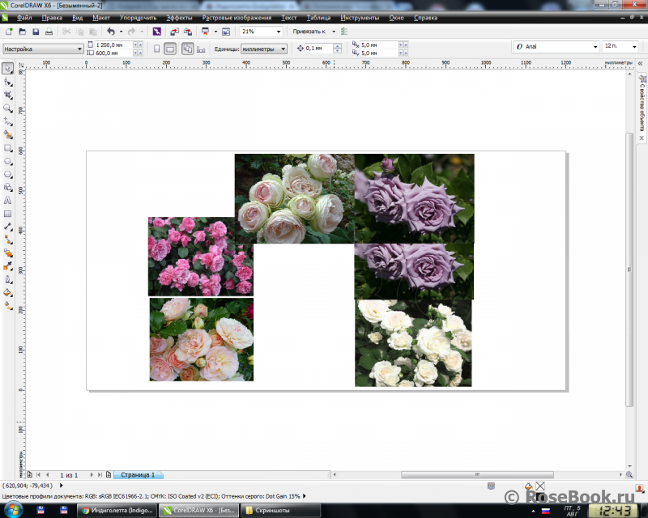Pick the Ellipse tool
The image size is (648, 518).
tap(8, 160)
